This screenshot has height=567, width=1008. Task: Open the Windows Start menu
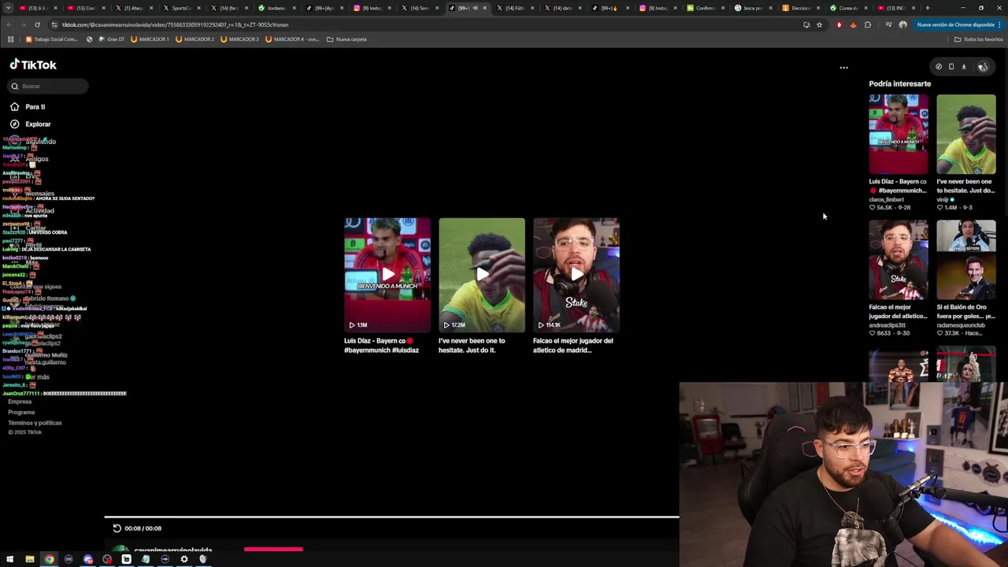[10, 559]
